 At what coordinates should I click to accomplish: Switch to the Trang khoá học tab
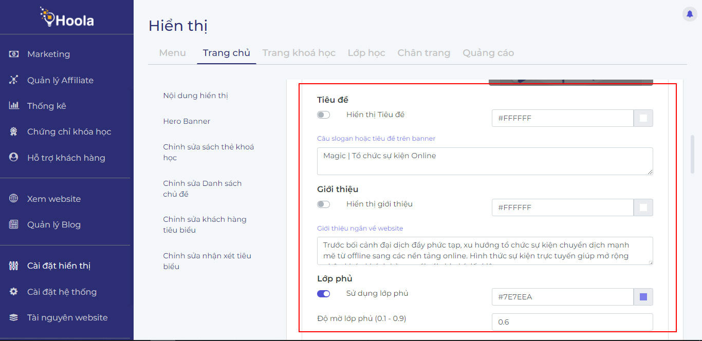click(x=299, y=53)
